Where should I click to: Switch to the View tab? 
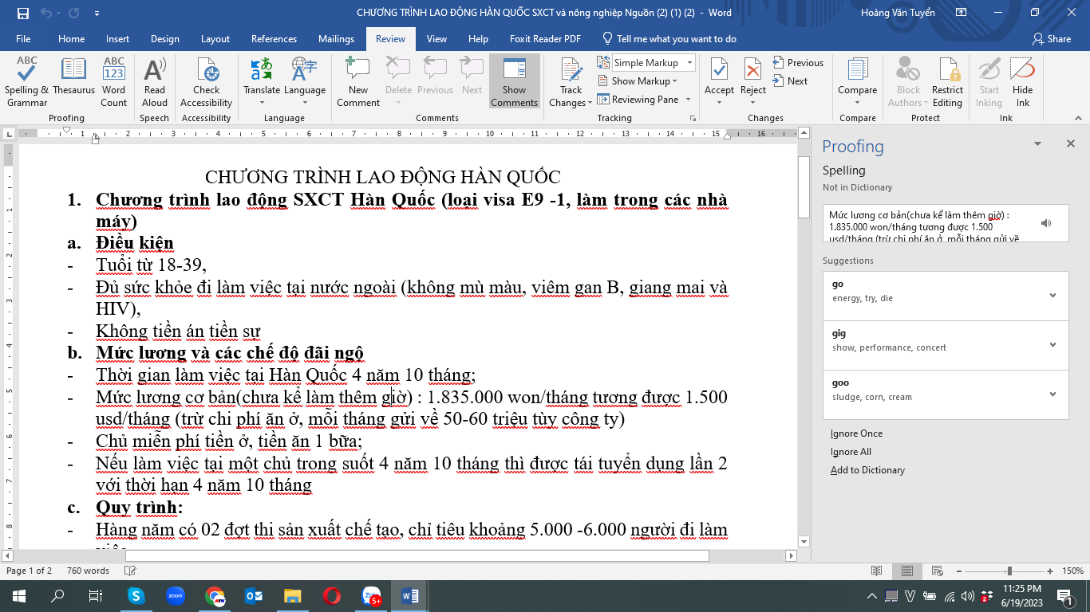(436, 38)
